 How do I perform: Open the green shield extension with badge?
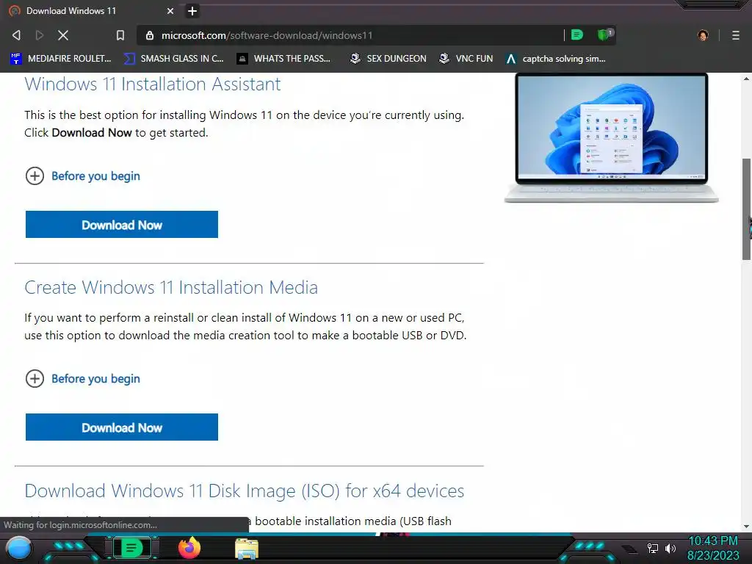605,35
